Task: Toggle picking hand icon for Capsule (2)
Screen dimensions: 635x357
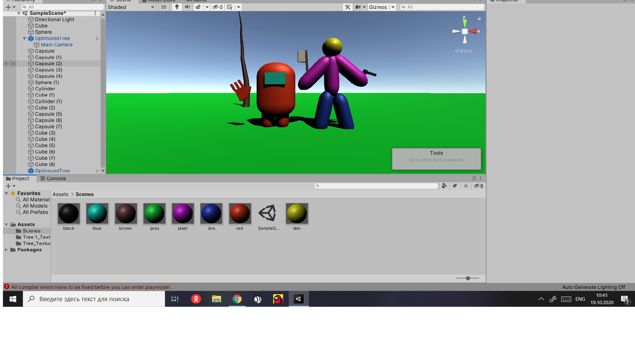Action: 13,63
